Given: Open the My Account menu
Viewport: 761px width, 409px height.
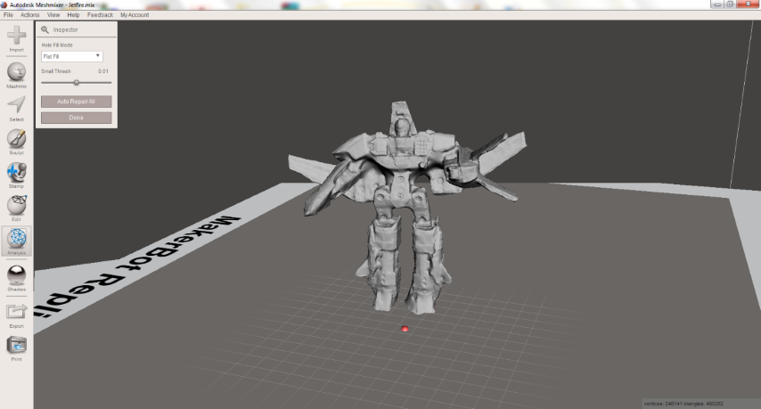Looking at the screenshot, I should 135,15.
